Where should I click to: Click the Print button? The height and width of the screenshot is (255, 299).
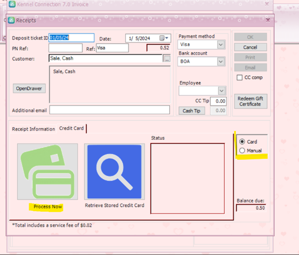click(x=250, y=57)
